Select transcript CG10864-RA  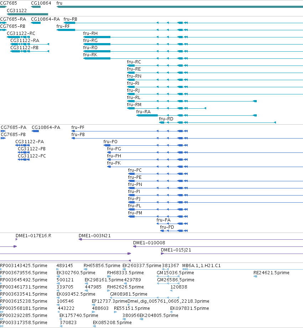[45, 19]
